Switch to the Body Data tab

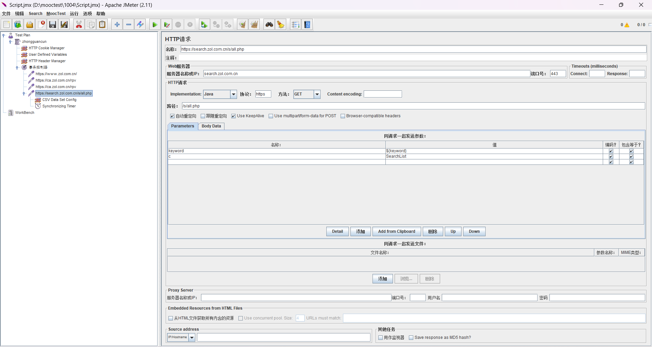tap(211, 126)
